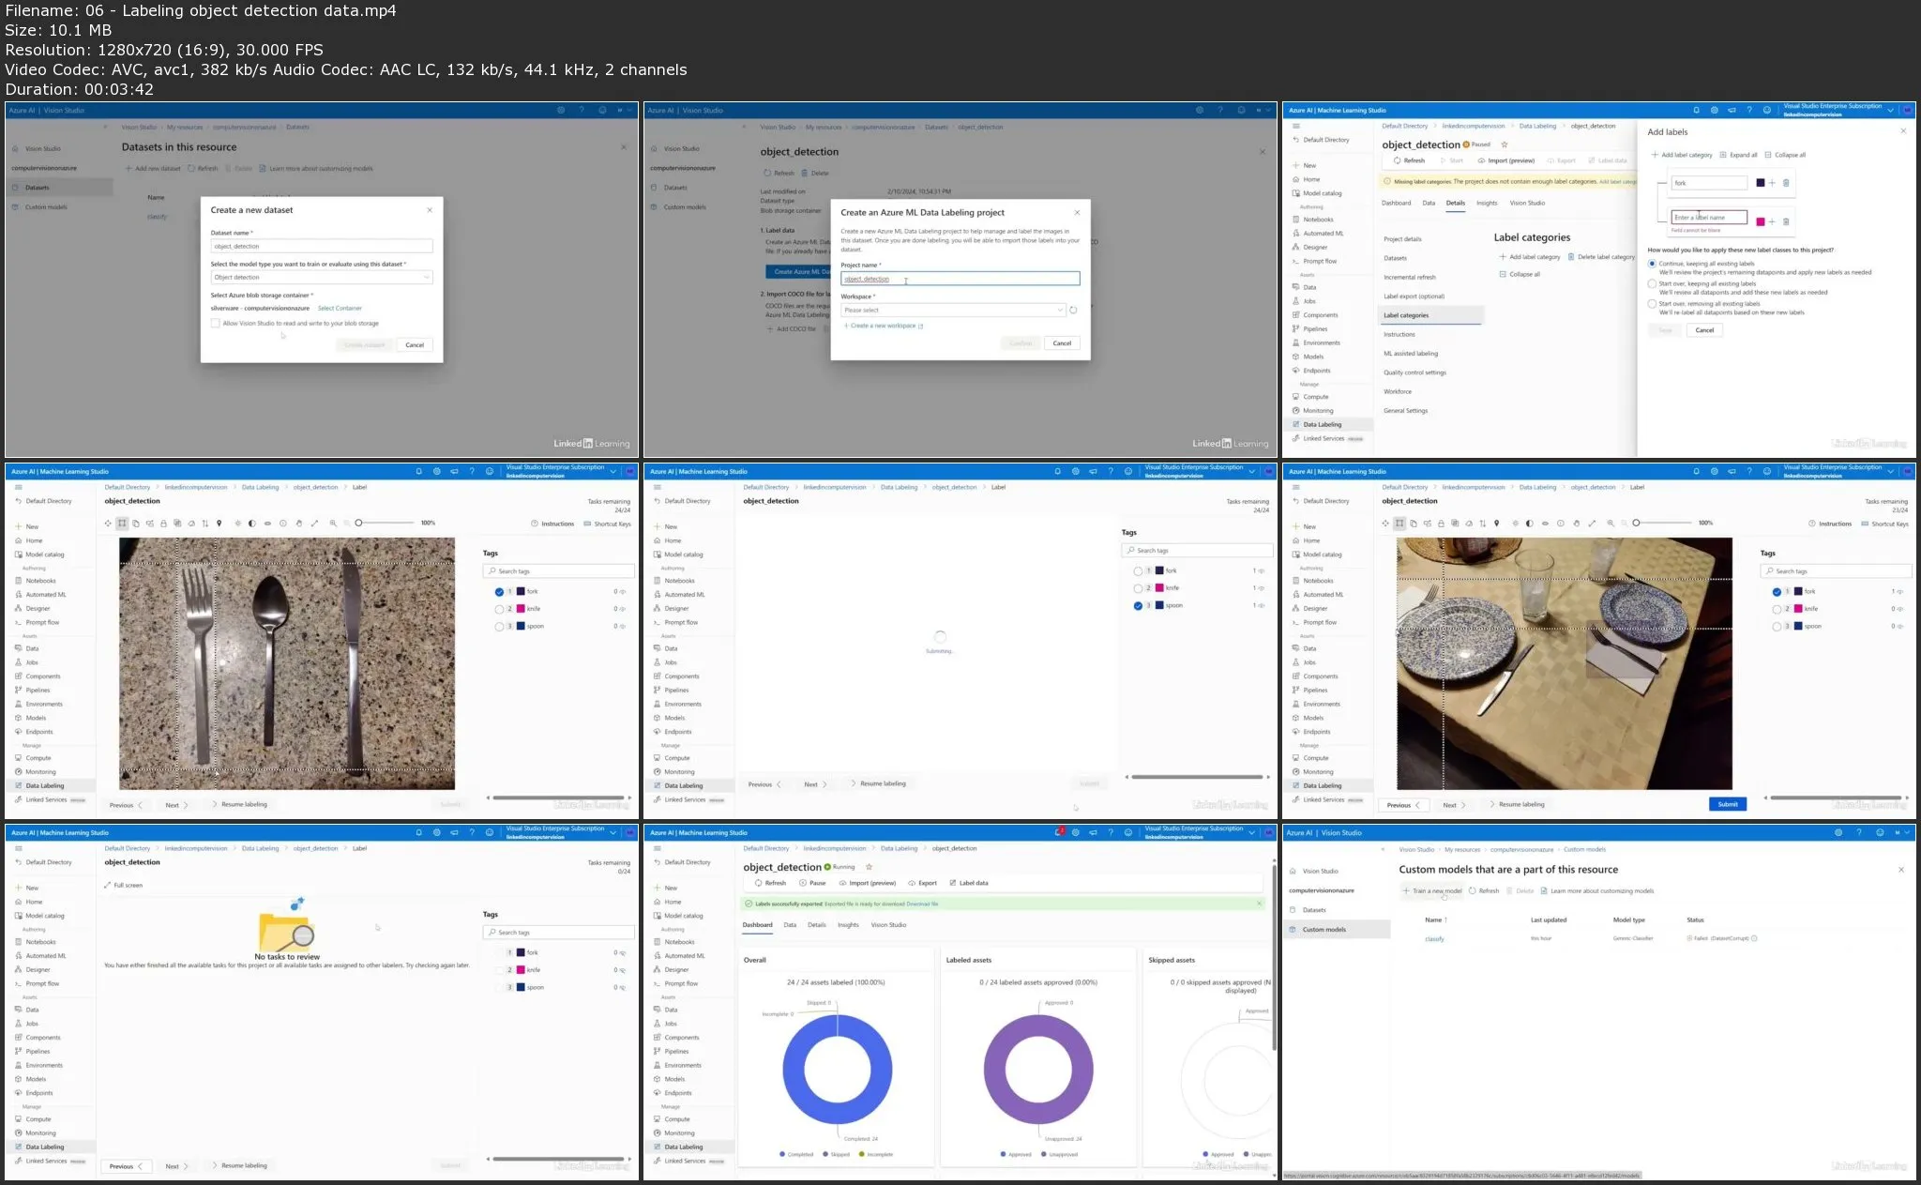
Task: Open Vision Studio tab in Running dashboard frame
Action: click(888, 925)
